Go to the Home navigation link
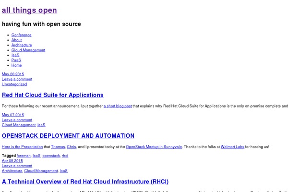The height and width of the screenshot is (192, 288). coord(16,65)
